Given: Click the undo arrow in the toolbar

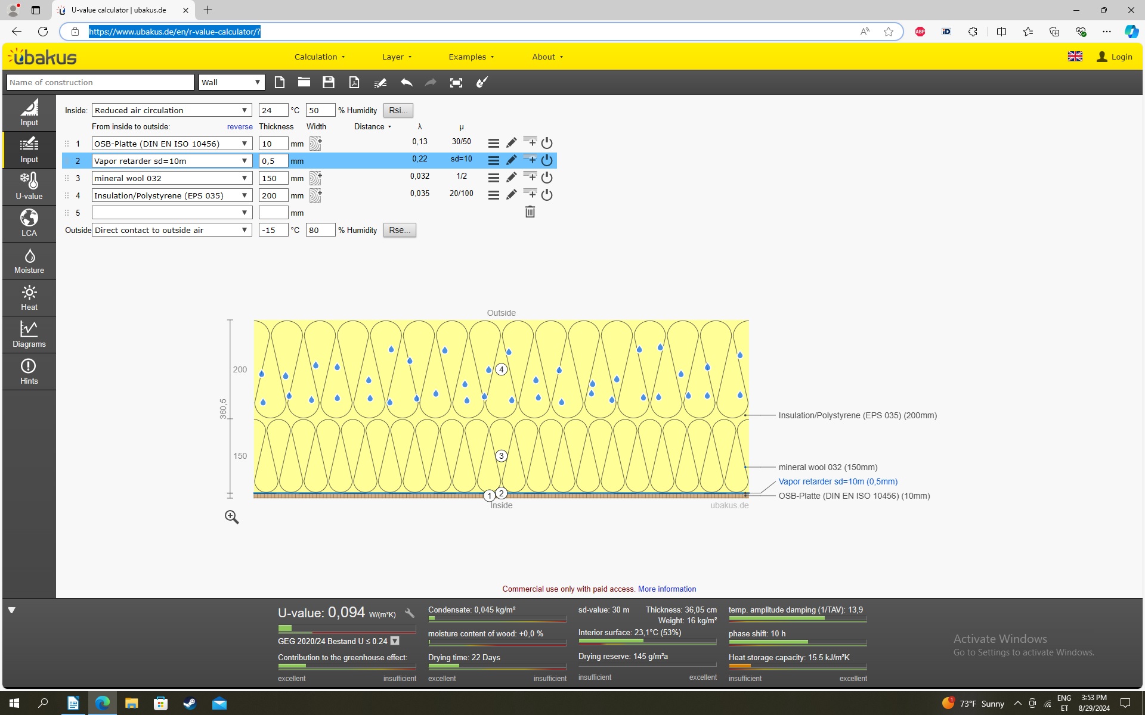Looking at the screenshot, I should coord(406,82).
